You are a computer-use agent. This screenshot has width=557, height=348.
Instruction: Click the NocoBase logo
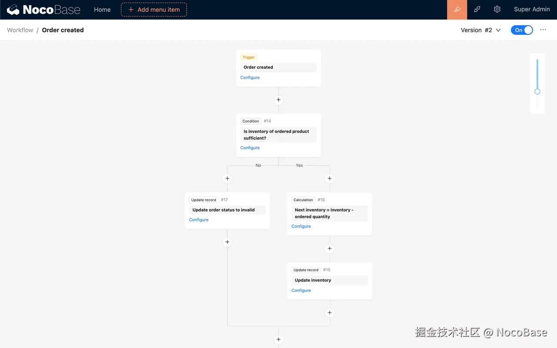click(x=44, y=9)
